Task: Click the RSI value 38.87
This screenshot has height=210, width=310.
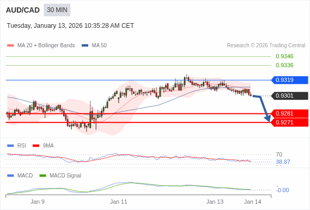Action: point(283,162)
